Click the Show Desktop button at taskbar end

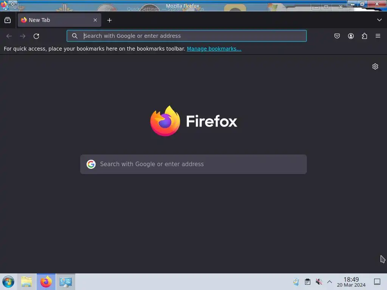(377, 282)
